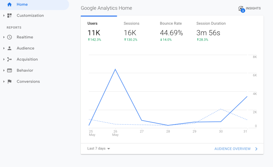Click the Behavior window icon

pos(9,70)
